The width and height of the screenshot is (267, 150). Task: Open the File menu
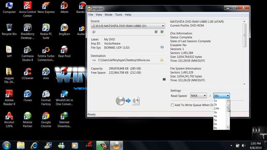tap(91, 15)
